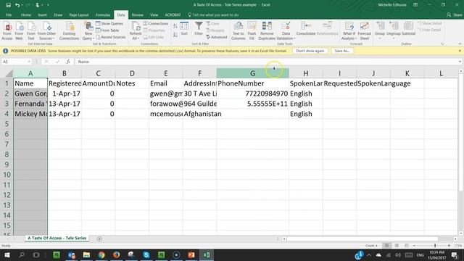
Task: Open Existing Connections
Action: (x=69, y=30)
